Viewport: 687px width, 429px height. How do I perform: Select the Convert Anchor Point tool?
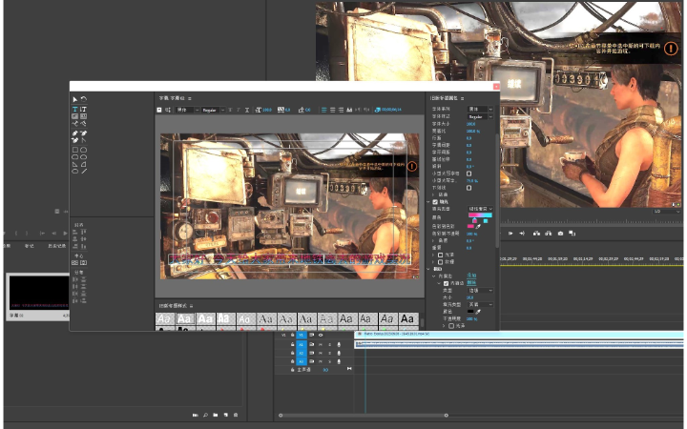click(84, 140)
